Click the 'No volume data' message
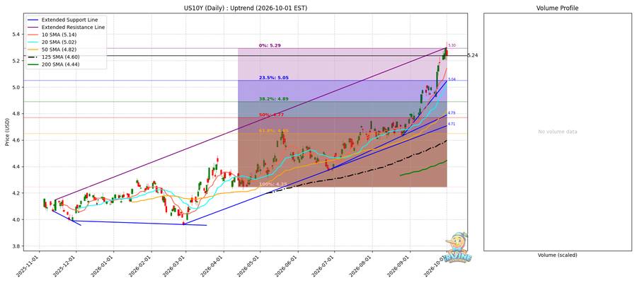 point(558,132)
